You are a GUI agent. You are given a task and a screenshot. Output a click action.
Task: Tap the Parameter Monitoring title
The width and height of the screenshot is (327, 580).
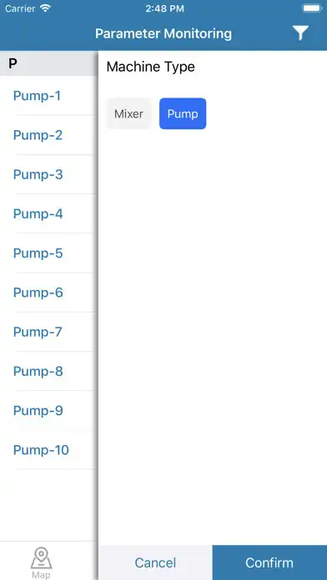pyautogui.click(x=163, y=33)
